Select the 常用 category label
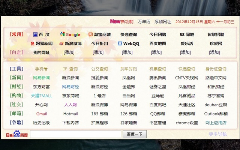The image size is (240, 150). pyautogui.click(x=16, y=34)
